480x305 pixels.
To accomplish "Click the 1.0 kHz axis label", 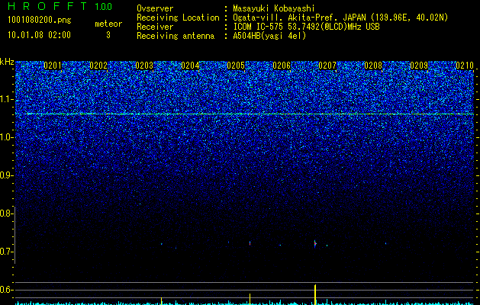I will pos(6,137).
